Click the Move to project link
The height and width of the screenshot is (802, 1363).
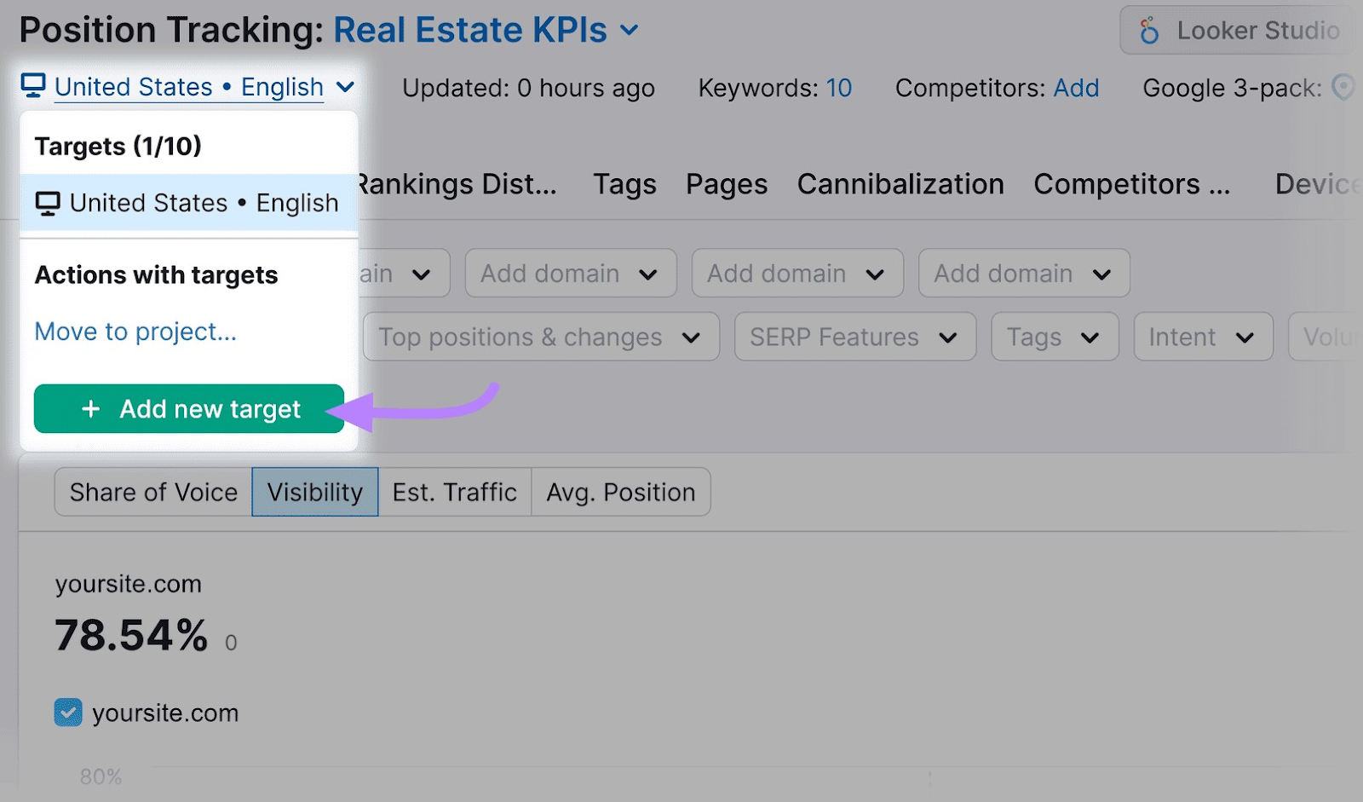click(135, 332)
